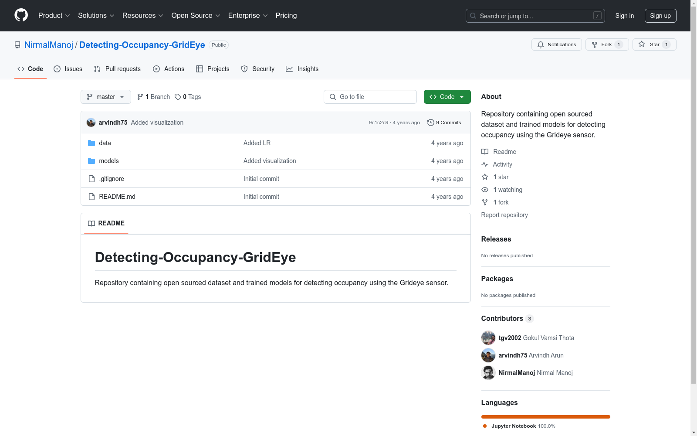Open the 9 Commits history link
Image resolution: width=697 pixels, height=436 pixels.
tap(444, 123)
